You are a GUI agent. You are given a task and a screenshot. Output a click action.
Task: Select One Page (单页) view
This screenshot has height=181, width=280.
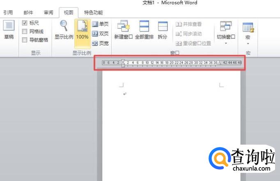[x=101, y=24]
